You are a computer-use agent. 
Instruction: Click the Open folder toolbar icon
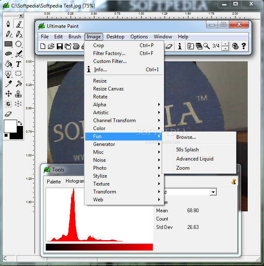point(51,46)
